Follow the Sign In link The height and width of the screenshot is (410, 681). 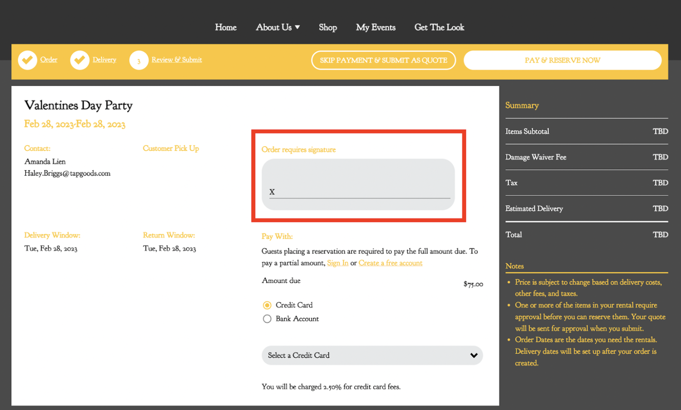click(x=337, y=263)
